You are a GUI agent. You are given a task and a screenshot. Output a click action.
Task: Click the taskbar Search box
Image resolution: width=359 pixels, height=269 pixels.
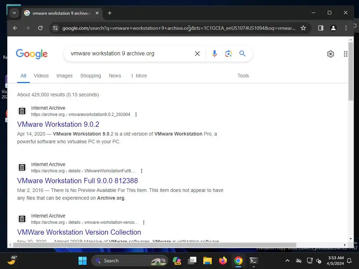tap(130, 261)
